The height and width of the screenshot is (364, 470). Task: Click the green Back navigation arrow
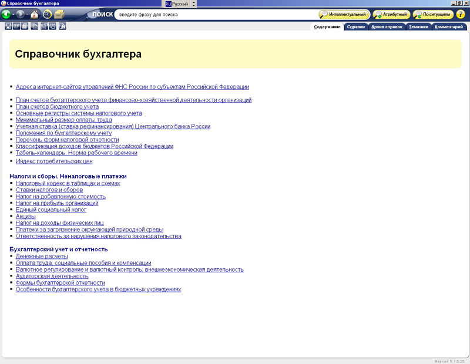(x=6, y=14)
